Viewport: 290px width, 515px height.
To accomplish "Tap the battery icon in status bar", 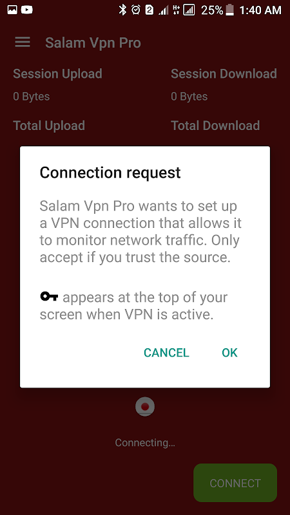I will coord(230,10).
